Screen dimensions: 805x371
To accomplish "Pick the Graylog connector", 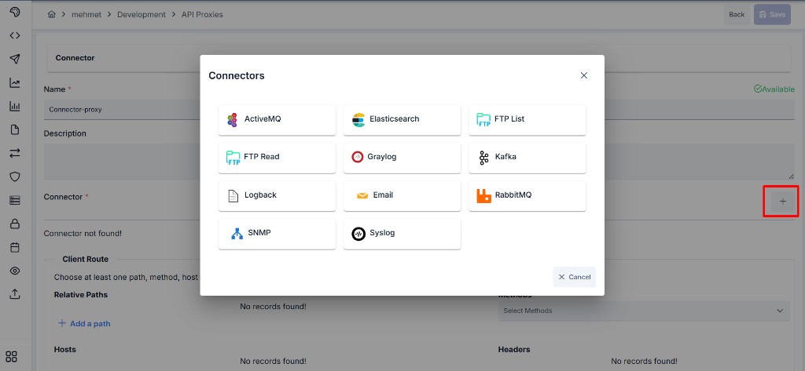I will tap(402, 158).
